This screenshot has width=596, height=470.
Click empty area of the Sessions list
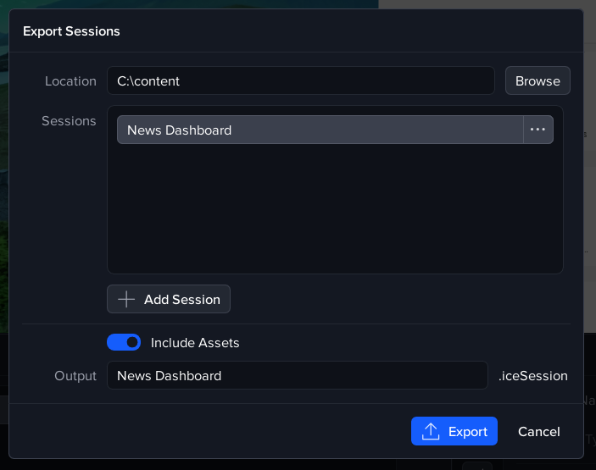[x=335, y=212]
